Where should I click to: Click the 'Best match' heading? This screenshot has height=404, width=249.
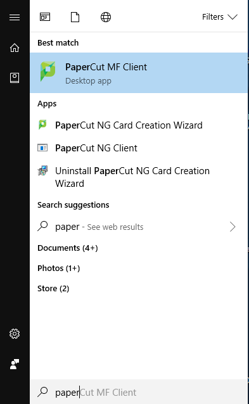58,43
